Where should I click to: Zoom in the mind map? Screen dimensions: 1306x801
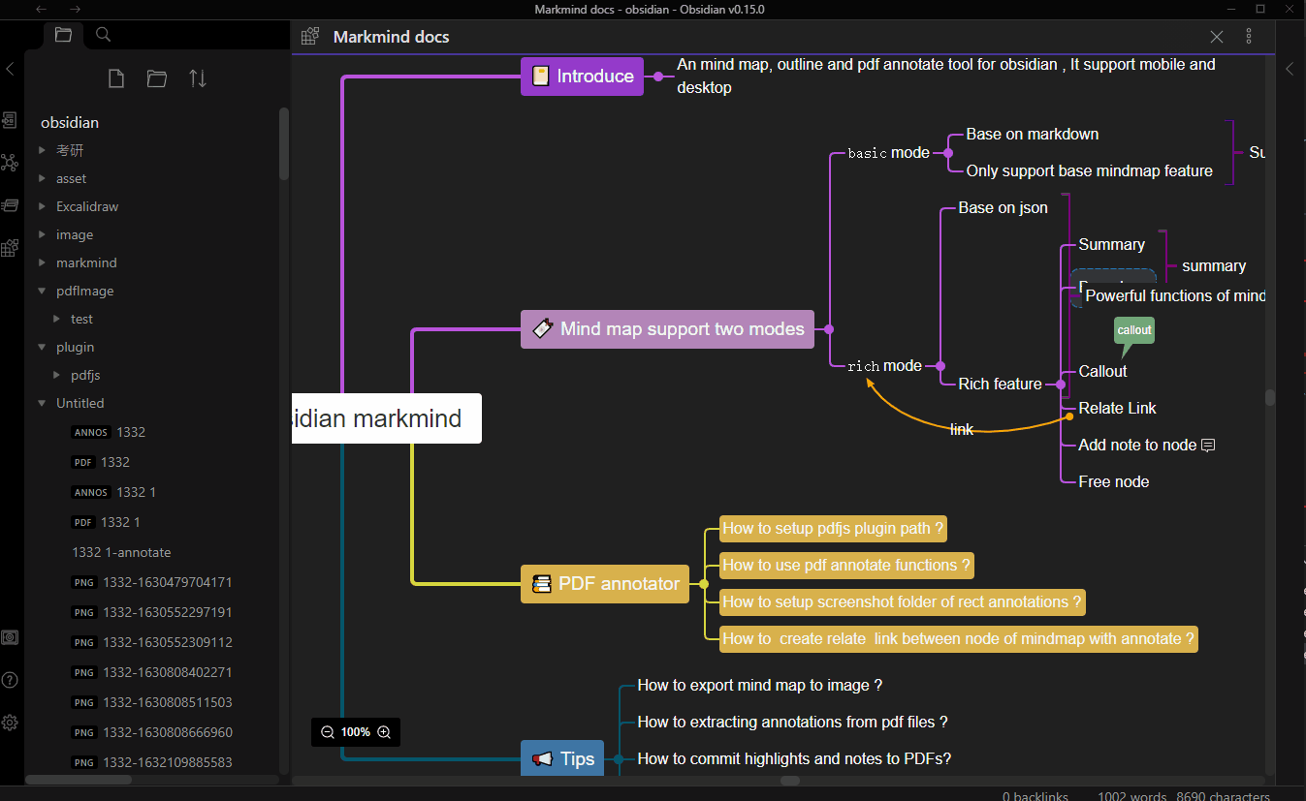pyautogui.click(x=384, y=732)
